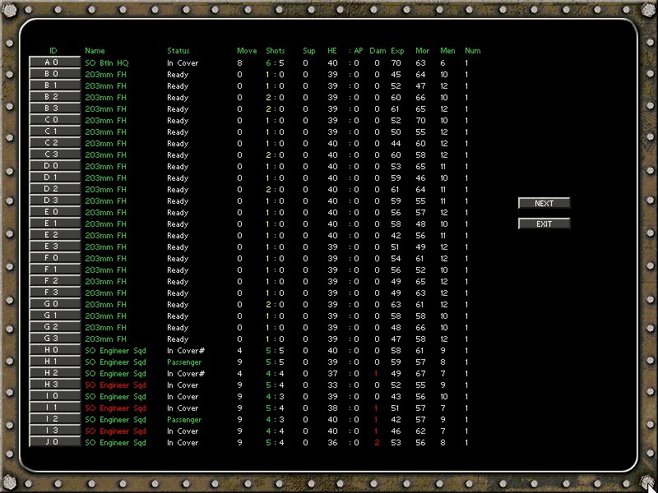The width and height of the screenshot is (658, 493).
Task: Choose unit ID button E3
Action: tap(54, 246)
